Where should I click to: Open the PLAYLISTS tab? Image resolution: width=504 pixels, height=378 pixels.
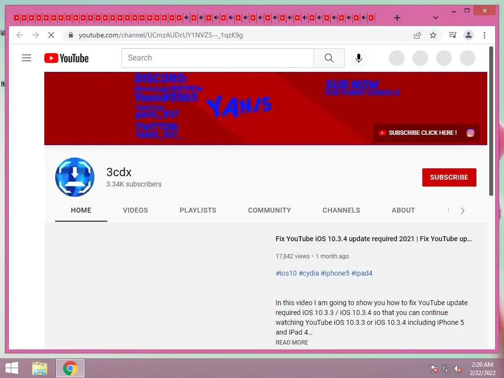198,210
